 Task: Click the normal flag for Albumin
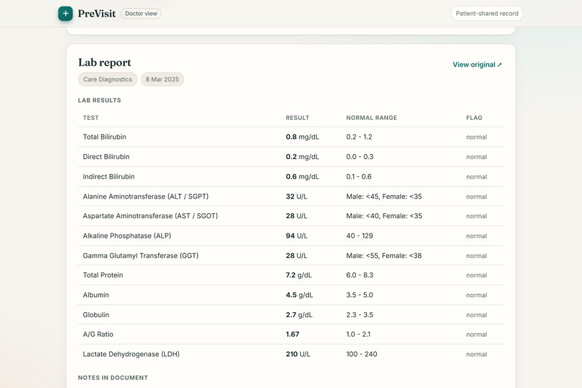tap(477, 296)
